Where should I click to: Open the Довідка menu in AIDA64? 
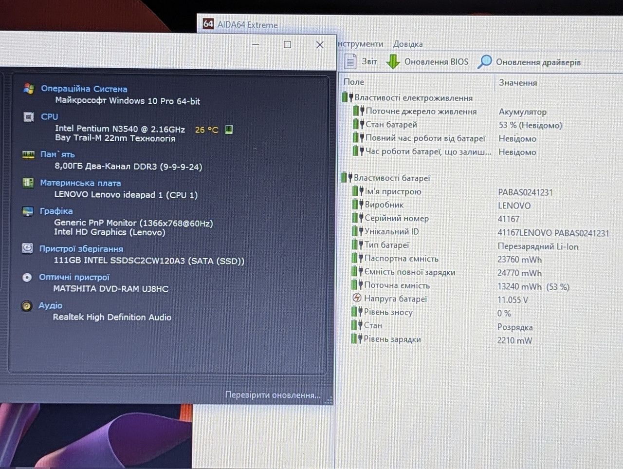(x=408, y=44)
